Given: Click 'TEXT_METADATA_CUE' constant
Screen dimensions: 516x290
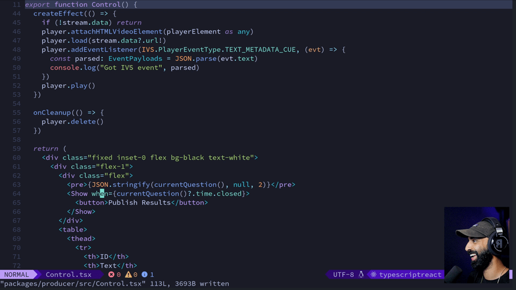Looking at the screenshot, I should coord(260,49).
